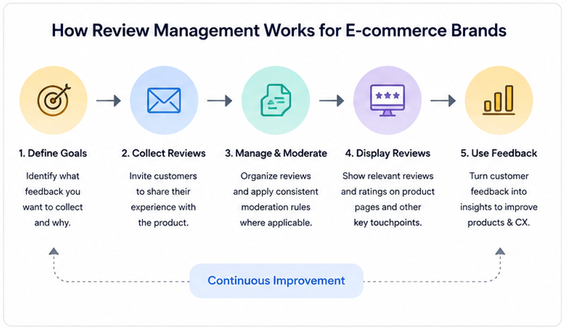This screenshot has height=329, width=567.
Task: Select the '2. Collect Reviews' heading
Action: tap(164, 153)
